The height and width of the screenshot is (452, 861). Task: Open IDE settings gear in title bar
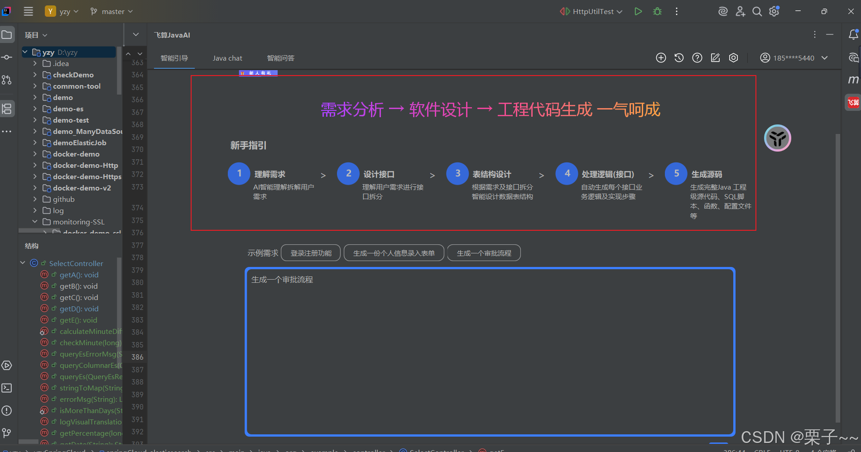(774, 11)
